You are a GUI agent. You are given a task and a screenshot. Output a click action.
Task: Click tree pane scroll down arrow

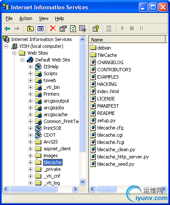coord(83,182)
